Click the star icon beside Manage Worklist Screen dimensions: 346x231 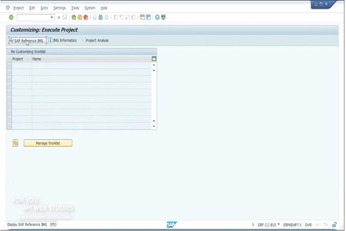(15, 143)
